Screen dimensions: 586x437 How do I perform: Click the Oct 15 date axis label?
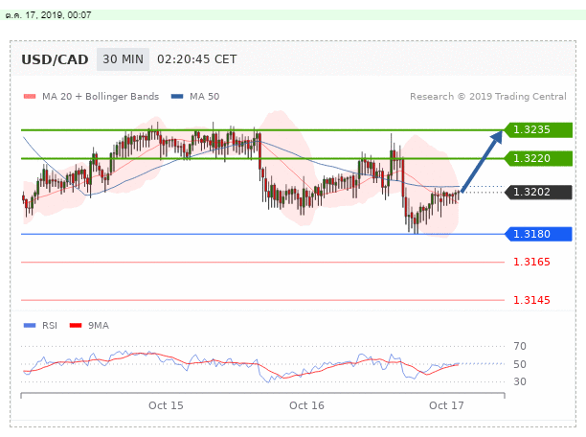tap(166, 405)
